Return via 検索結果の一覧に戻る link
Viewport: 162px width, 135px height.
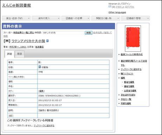click(x=23, y=33)
